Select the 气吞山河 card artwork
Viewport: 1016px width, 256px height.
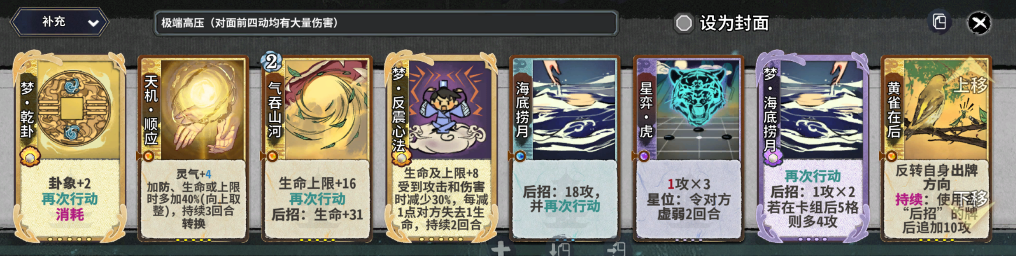326,109
